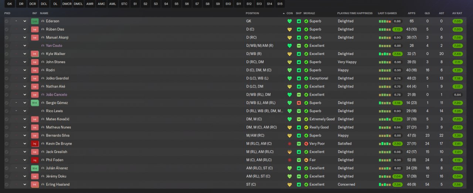Click Ederson's Unh info badge
The width and height of the screenshot is (473, 193).
pos(35,21)
